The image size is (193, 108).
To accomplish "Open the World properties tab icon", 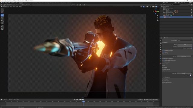I will pos(161,52).
